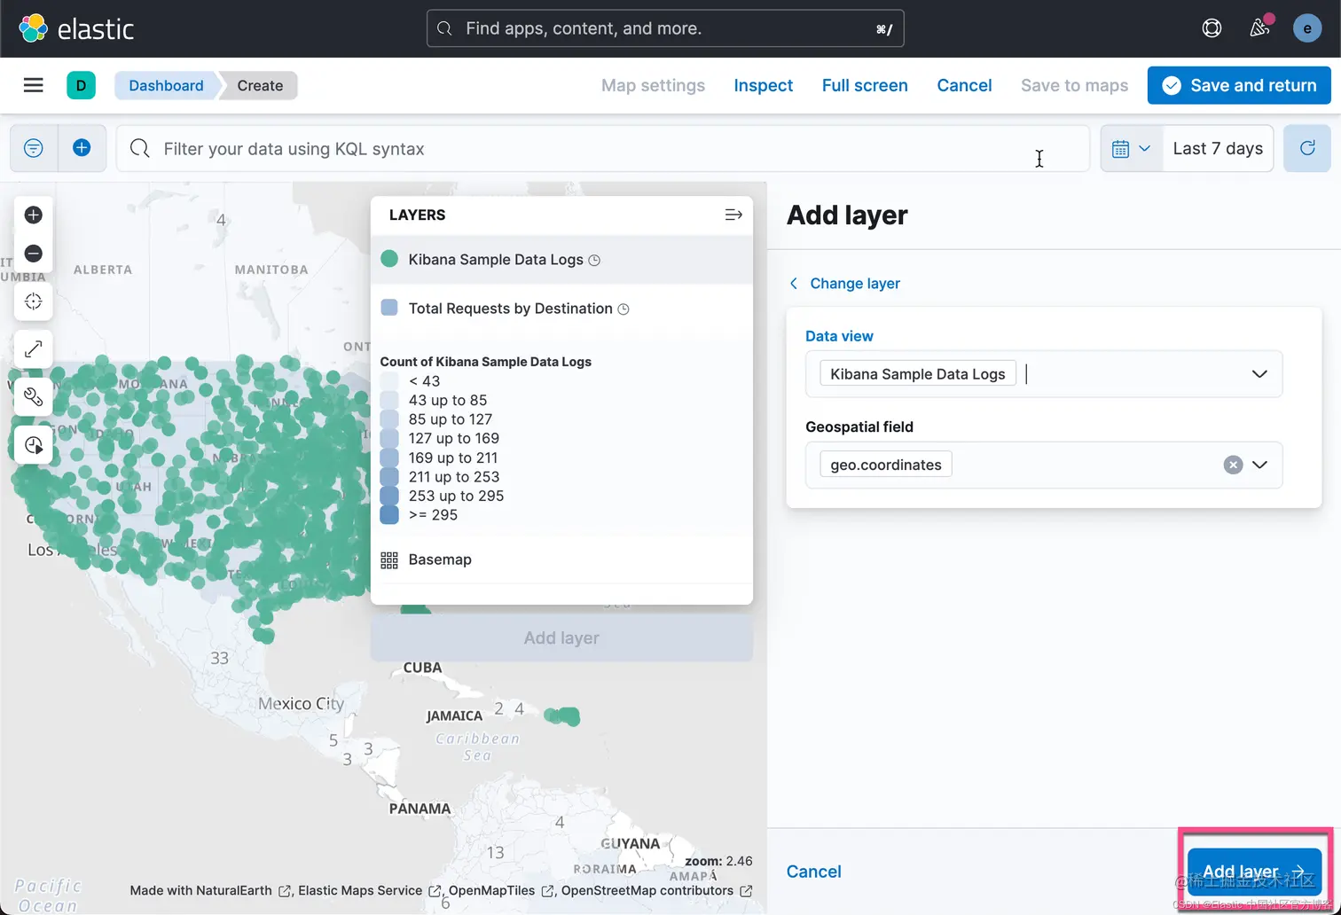Viewport: 1341px width, 915px height.
Task: Click the Save and return button
Action: [1239, 85]
